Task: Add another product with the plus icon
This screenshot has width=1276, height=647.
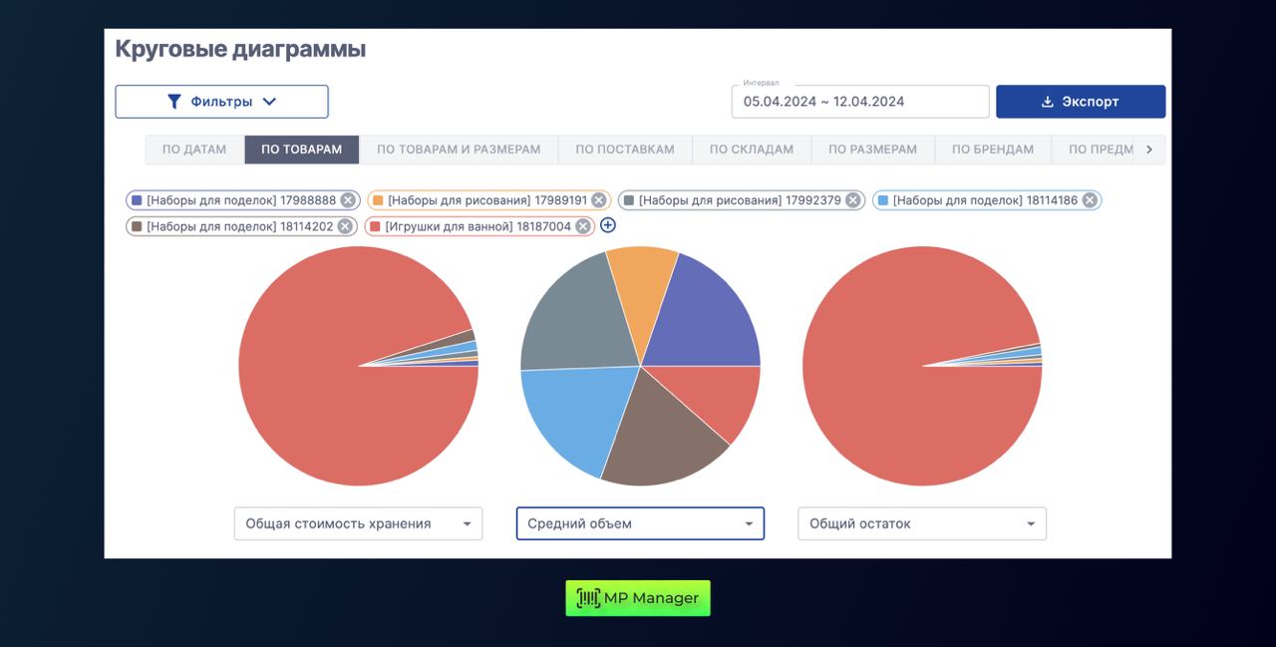Action: (608, 225)
